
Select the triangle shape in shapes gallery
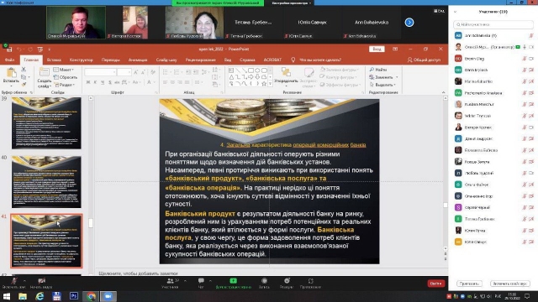coord(232,76)
